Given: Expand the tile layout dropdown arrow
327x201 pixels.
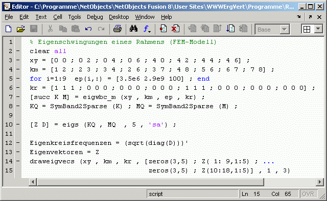Looking at the screenshot, I should (x=318, y=29).
